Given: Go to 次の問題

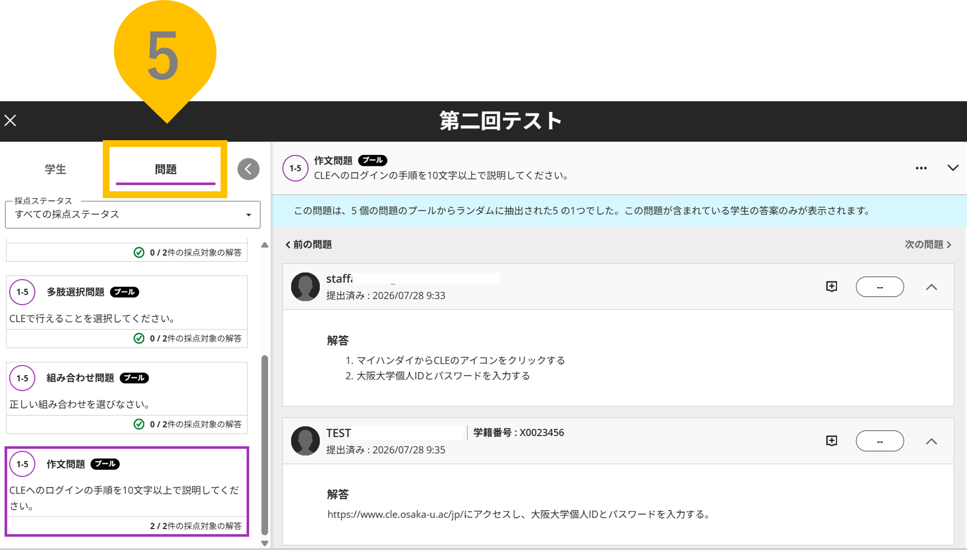Looking at the screenshot, I should (x=928, y=244).
